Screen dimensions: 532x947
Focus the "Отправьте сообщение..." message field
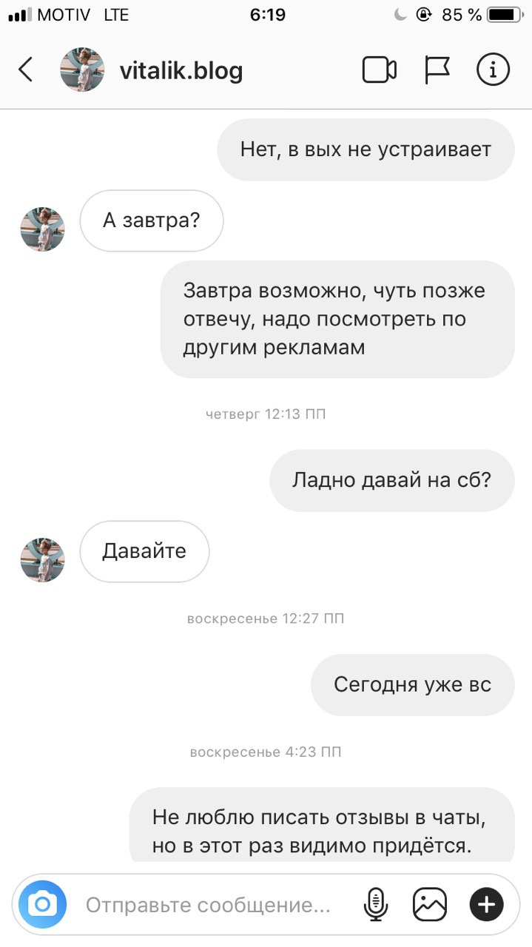click(208, 905)
